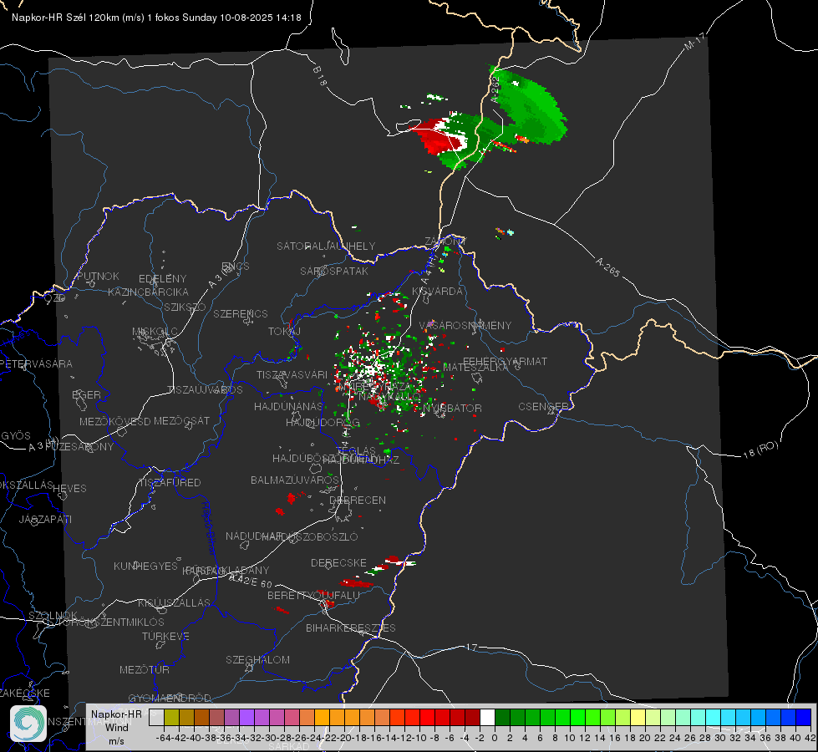Click the MEZŐCSÁT city label
This screenshot has height=752, width=818.
(x=182, y=420)
